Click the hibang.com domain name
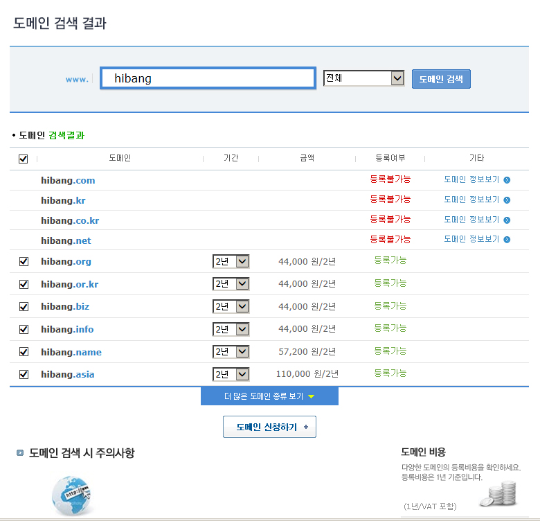The image size is (540, 521). [68, 181]
